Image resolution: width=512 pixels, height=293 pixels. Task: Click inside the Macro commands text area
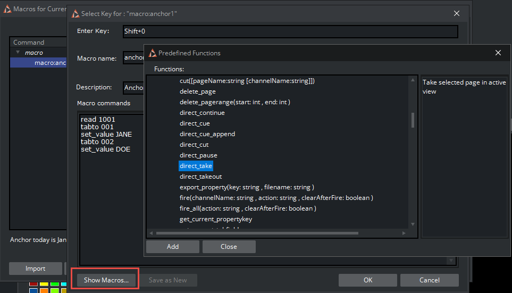click(x=109, y=202)
